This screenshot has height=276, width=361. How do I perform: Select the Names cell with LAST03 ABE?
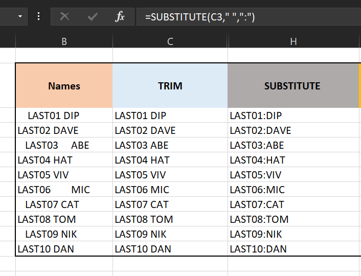point(64,146)
